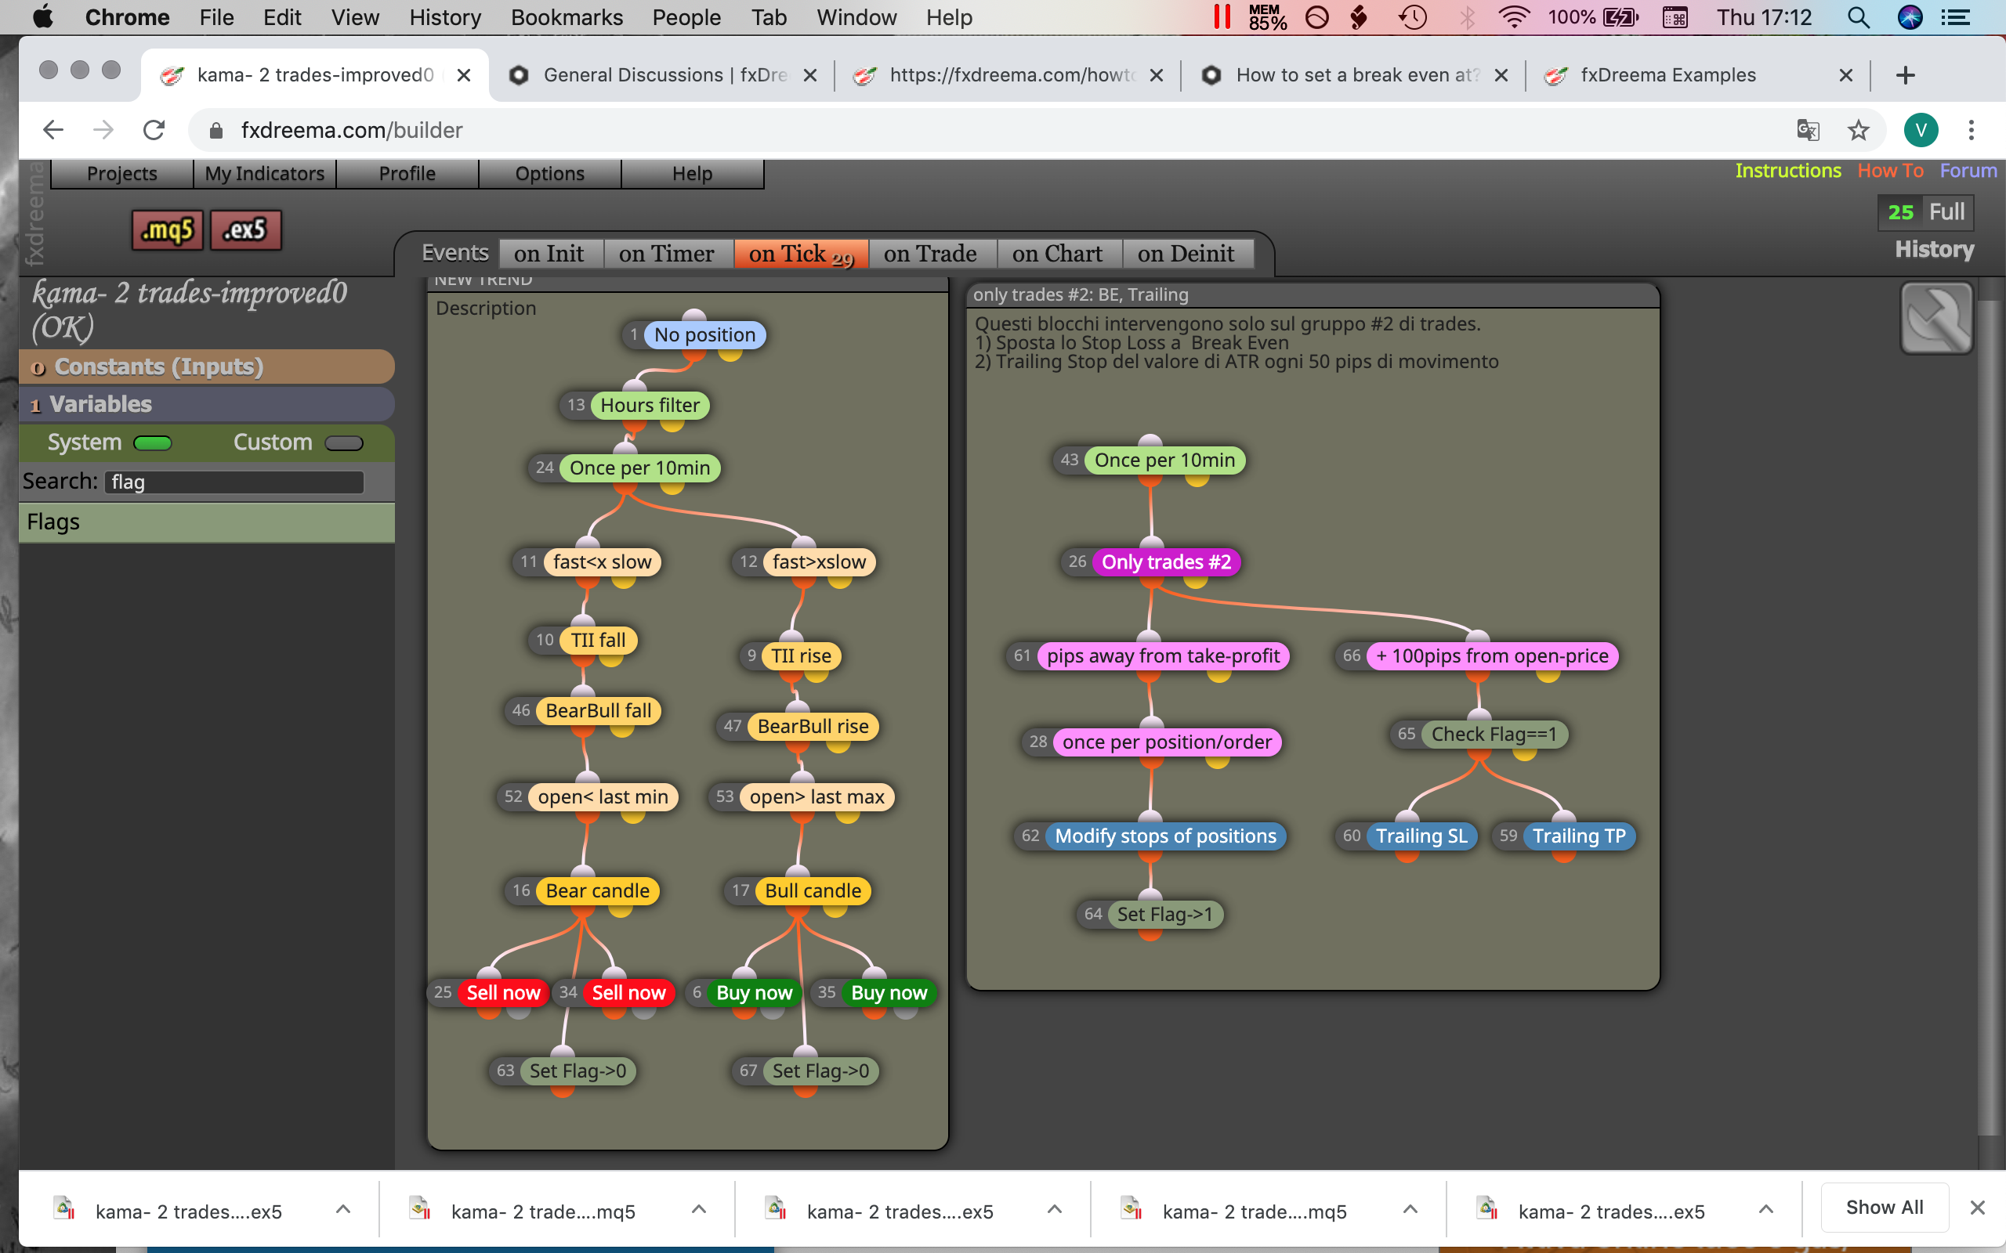The image size is (2006, 1253).
Task: Open a new browser tab
Action: click(x=1906, y=75)
